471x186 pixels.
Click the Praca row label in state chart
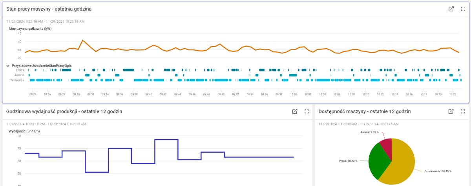click(20, 70)
